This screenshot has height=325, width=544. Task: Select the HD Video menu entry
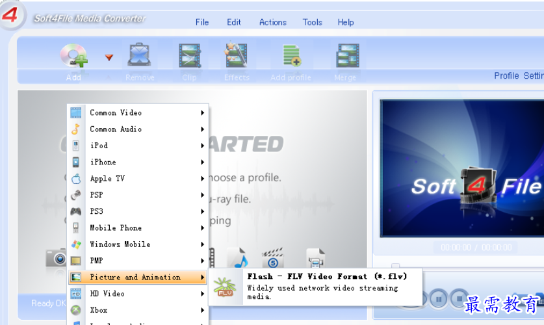pyautogui.click(x=138, y=293)
